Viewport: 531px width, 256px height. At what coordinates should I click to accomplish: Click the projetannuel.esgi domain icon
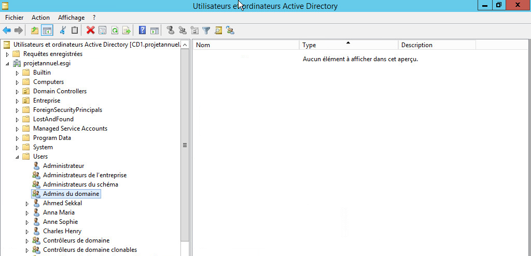(x=17, y=63)
